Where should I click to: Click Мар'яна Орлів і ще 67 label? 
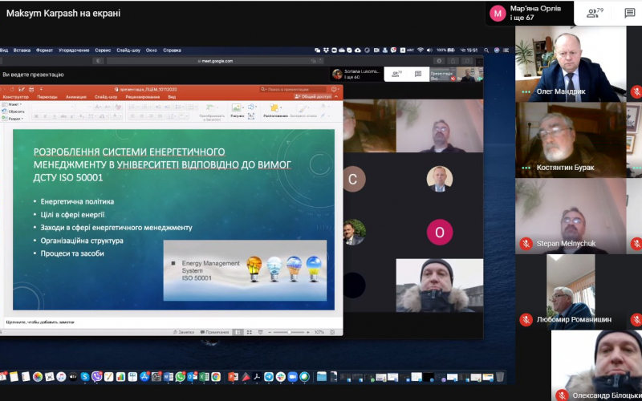pyautogui.click(x=535, y=13)
